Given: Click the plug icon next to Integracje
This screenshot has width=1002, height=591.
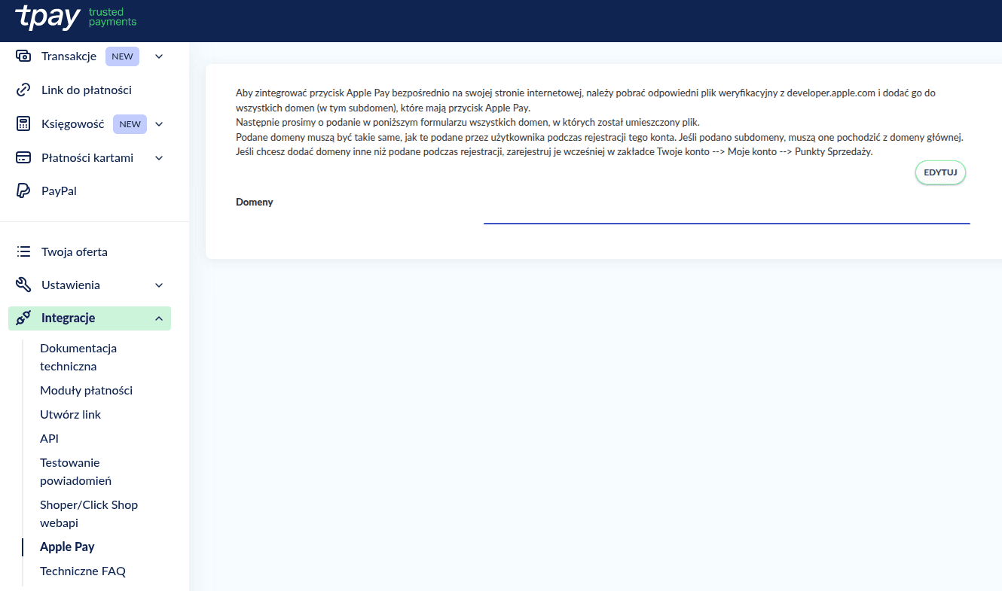Looking at the screenshot, I should (23, 318).
